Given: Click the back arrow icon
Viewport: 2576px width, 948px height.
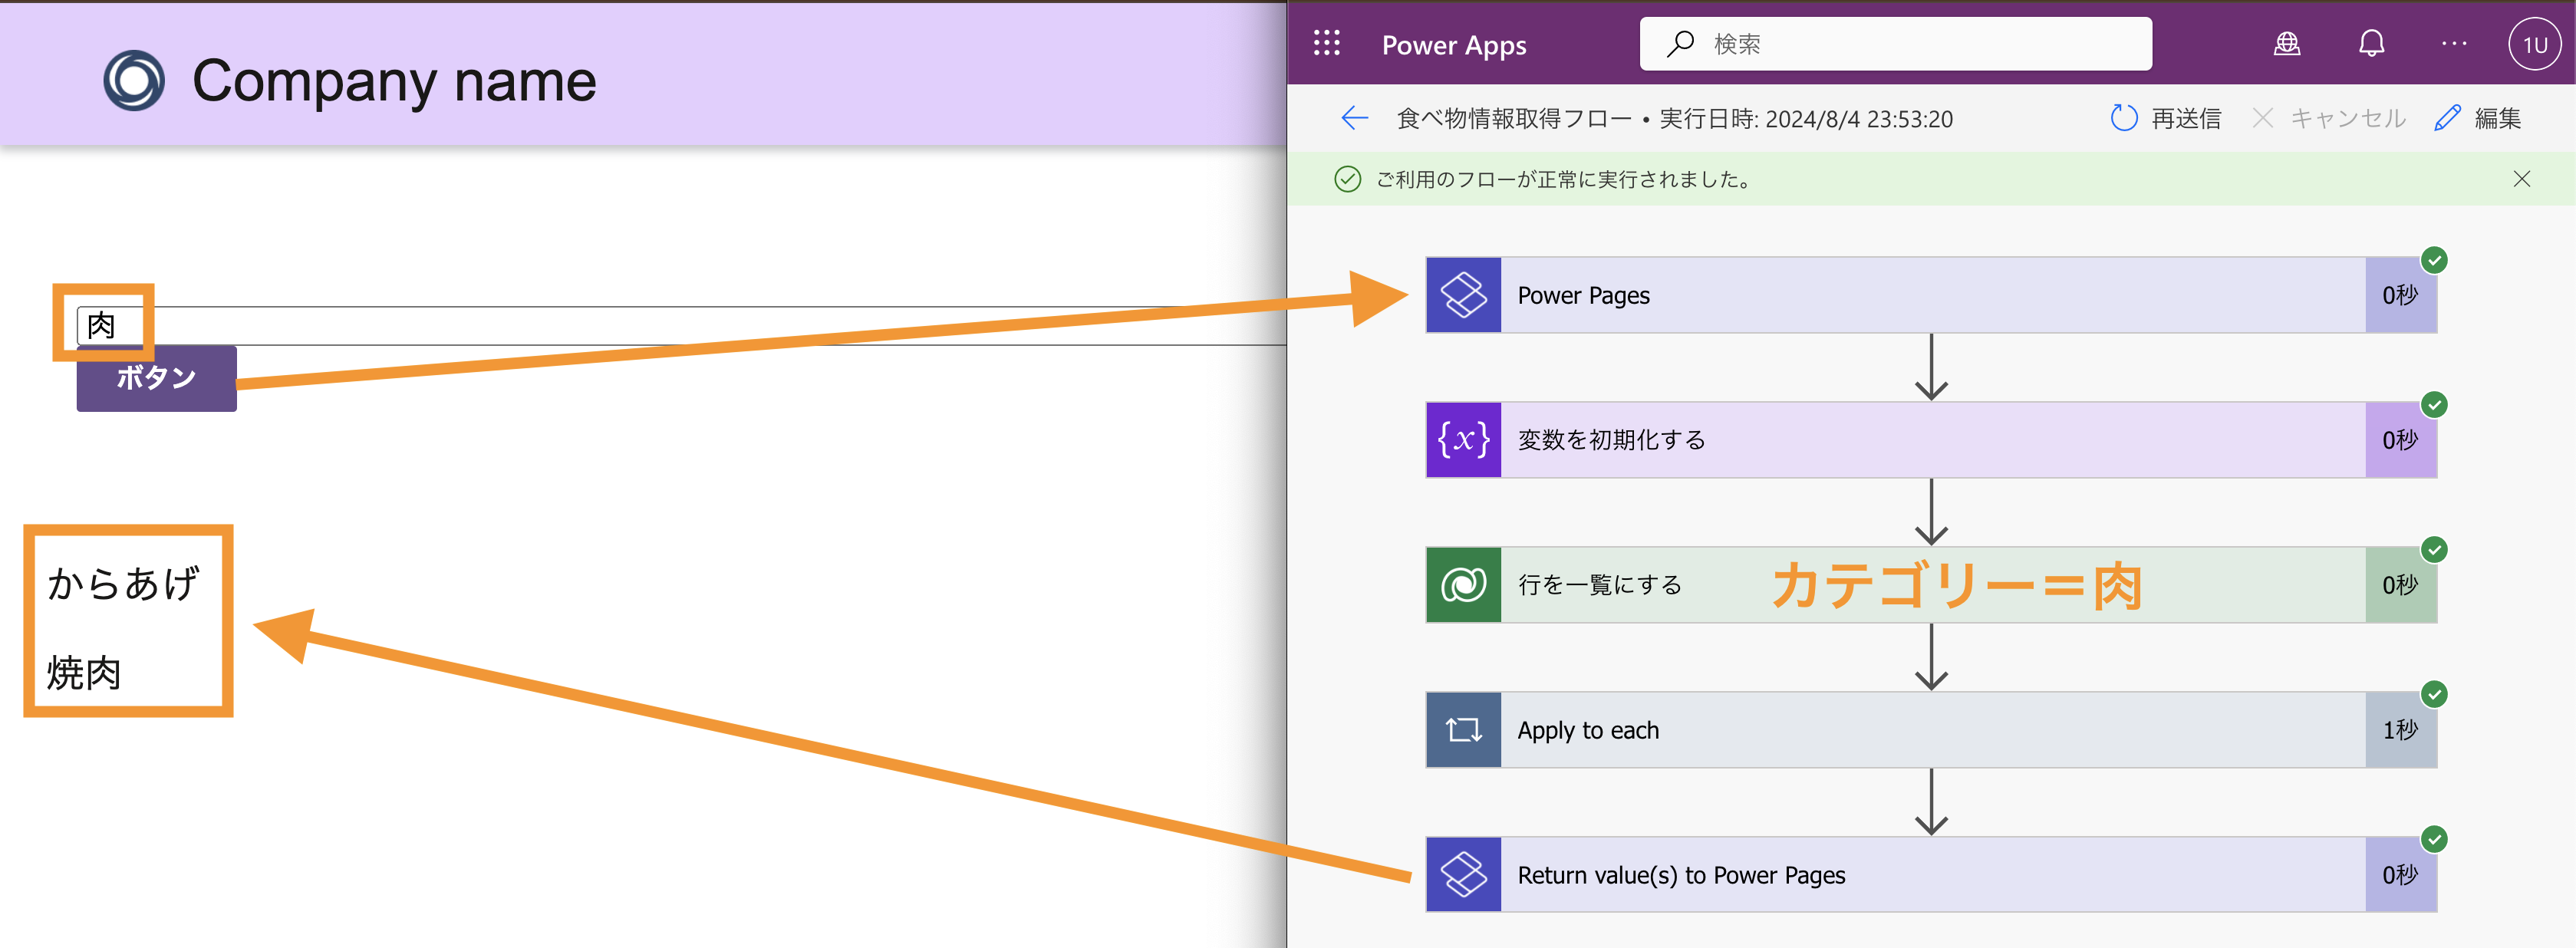Looking at the screenshot, I should [x=1354, y=118].
